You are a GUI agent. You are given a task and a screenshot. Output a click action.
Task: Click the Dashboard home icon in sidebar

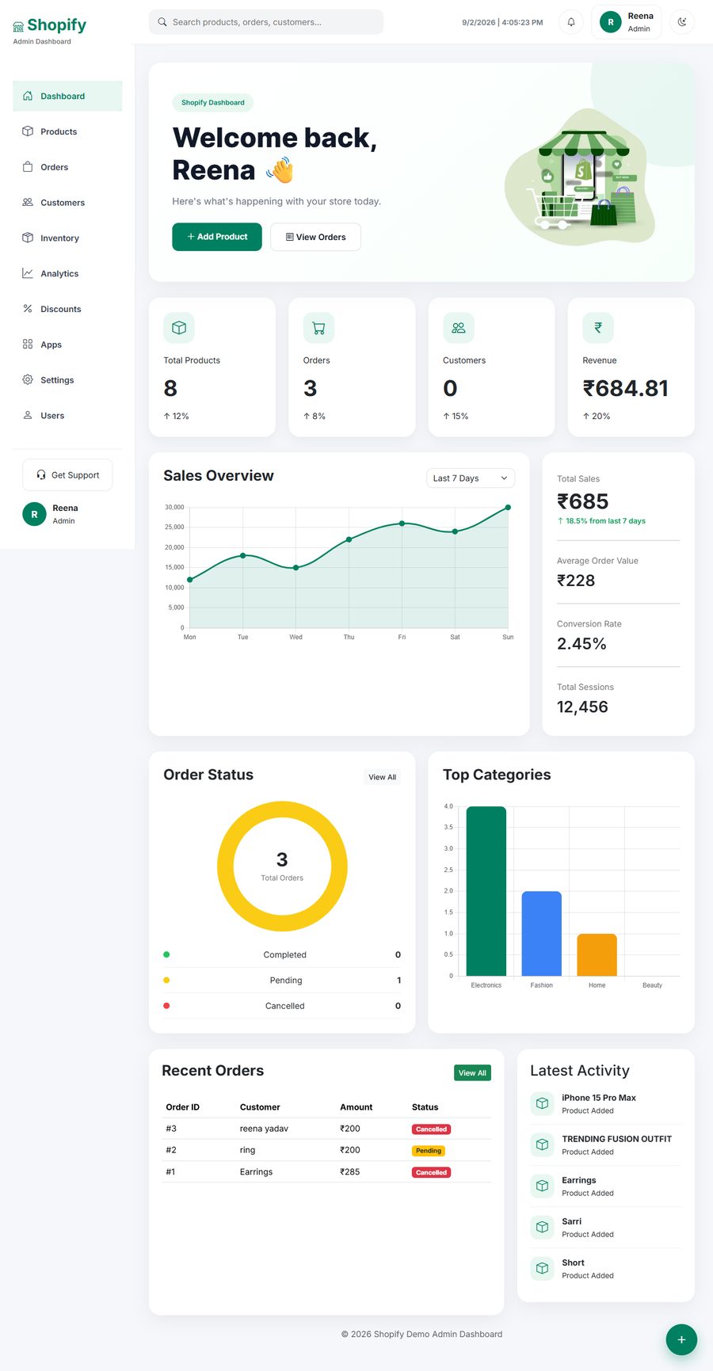(28, 96)
